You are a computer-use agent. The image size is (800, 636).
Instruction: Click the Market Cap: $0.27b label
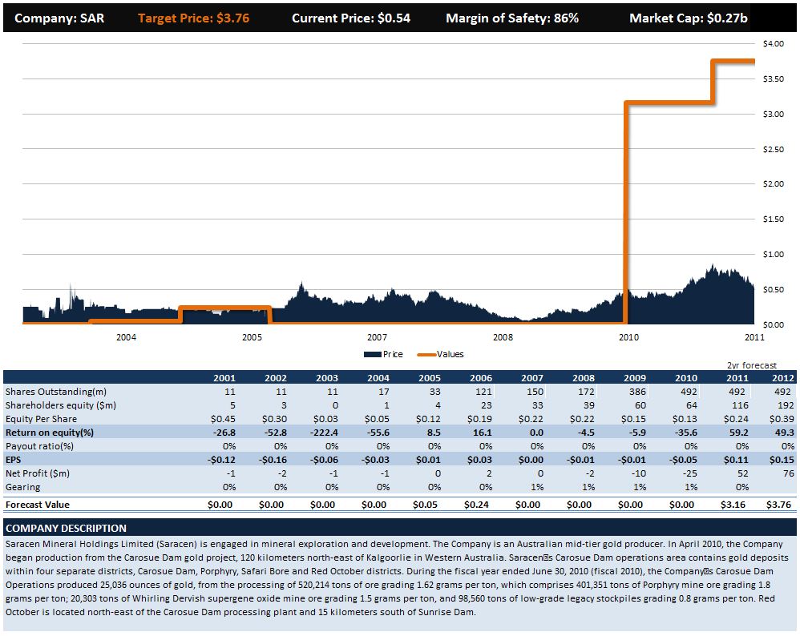pyautogui.click(x=689, y=18)
